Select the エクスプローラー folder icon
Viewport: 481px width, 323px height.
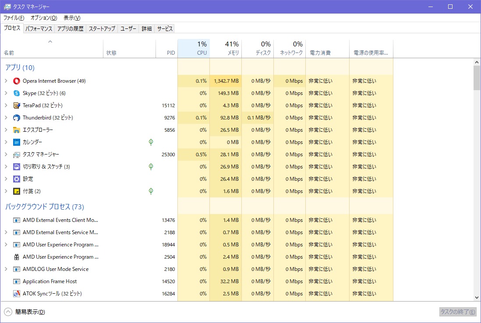[x=17, y=130]
